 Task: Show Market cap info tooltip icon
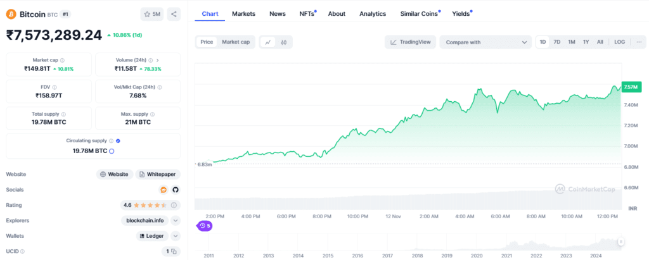[63, 60]
